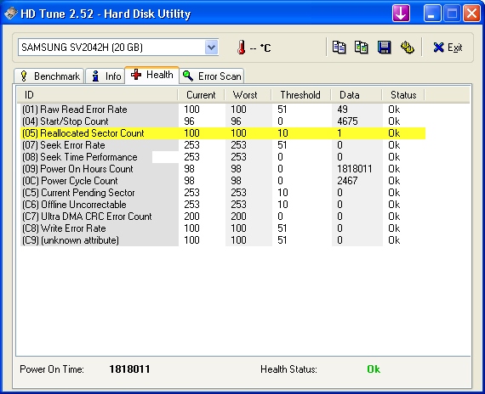
Task: Select the (07) Seek Error Rate row
Action: tap(223, 145)
